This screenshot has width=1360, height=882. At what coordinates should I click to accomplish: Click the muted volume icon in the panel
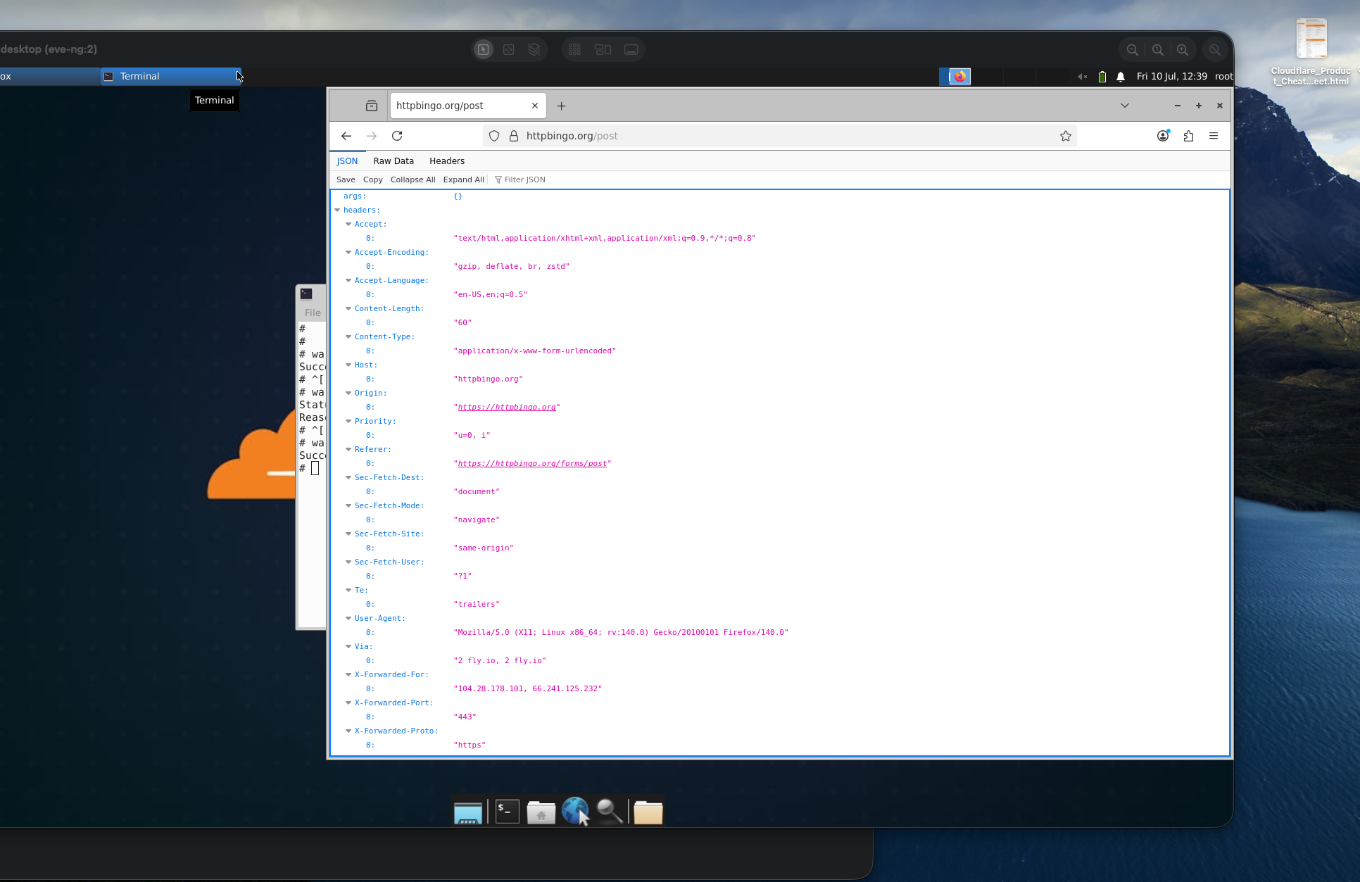1083,77
